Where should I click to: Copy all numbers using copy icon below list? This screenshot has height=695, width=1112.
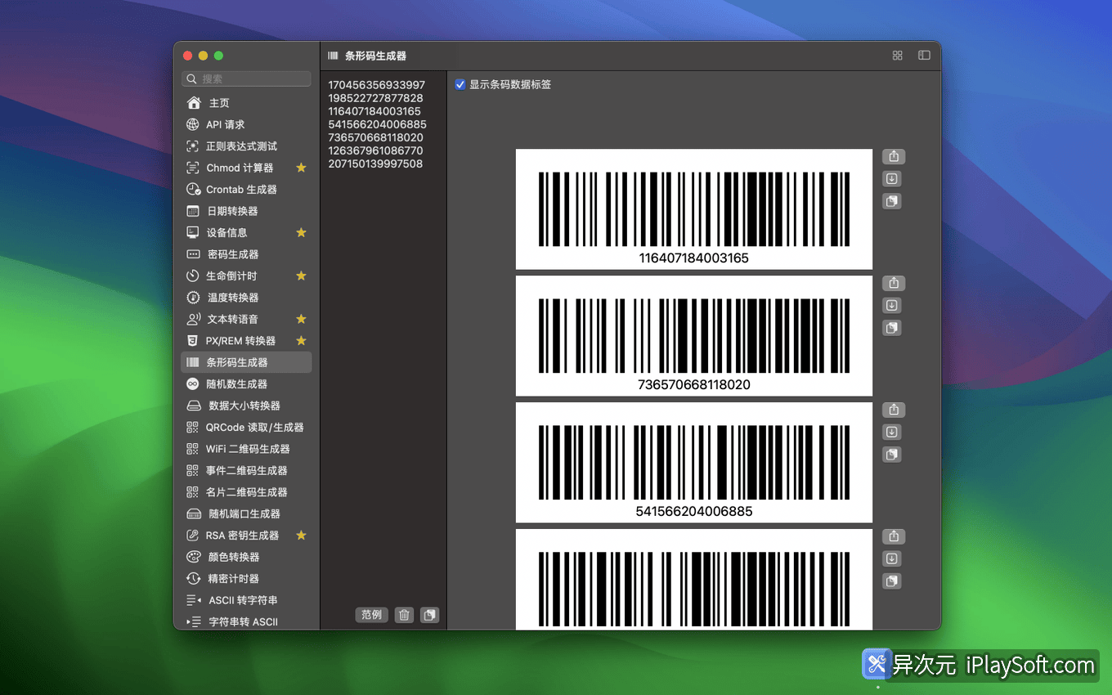point(429,614)
